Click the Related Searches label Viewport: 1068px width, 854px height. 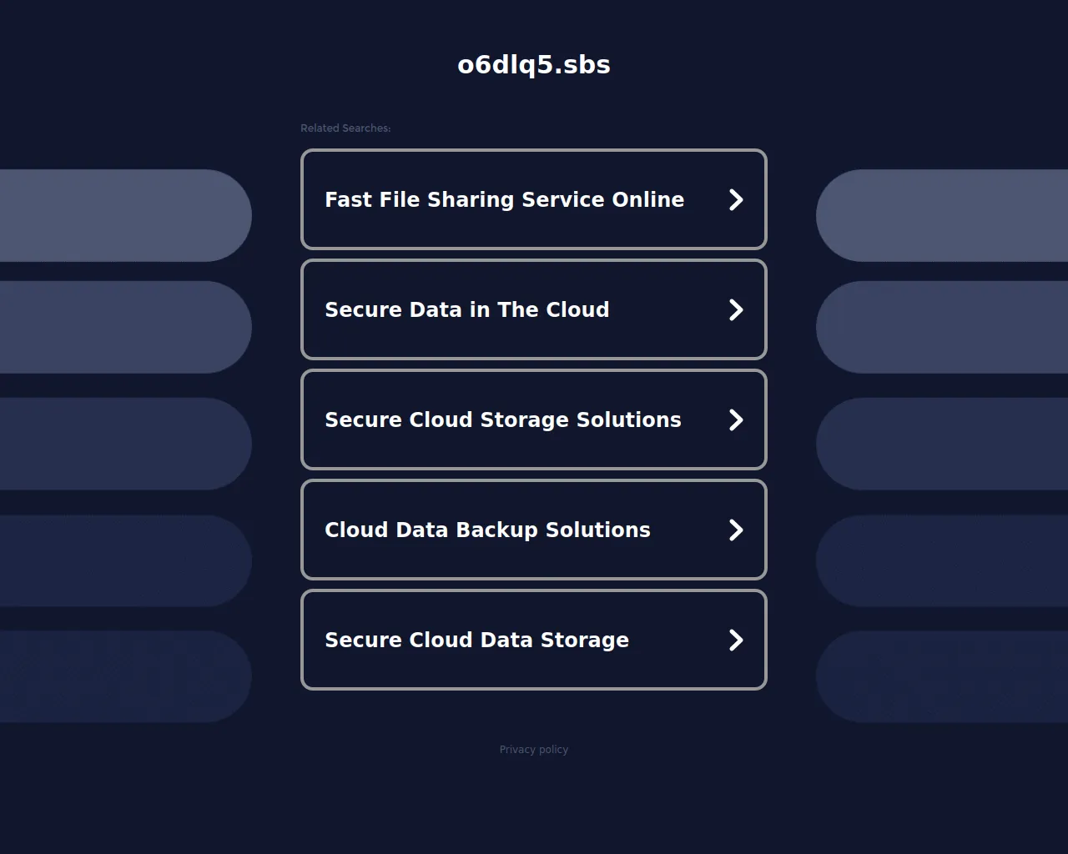(x=345, y=128)
